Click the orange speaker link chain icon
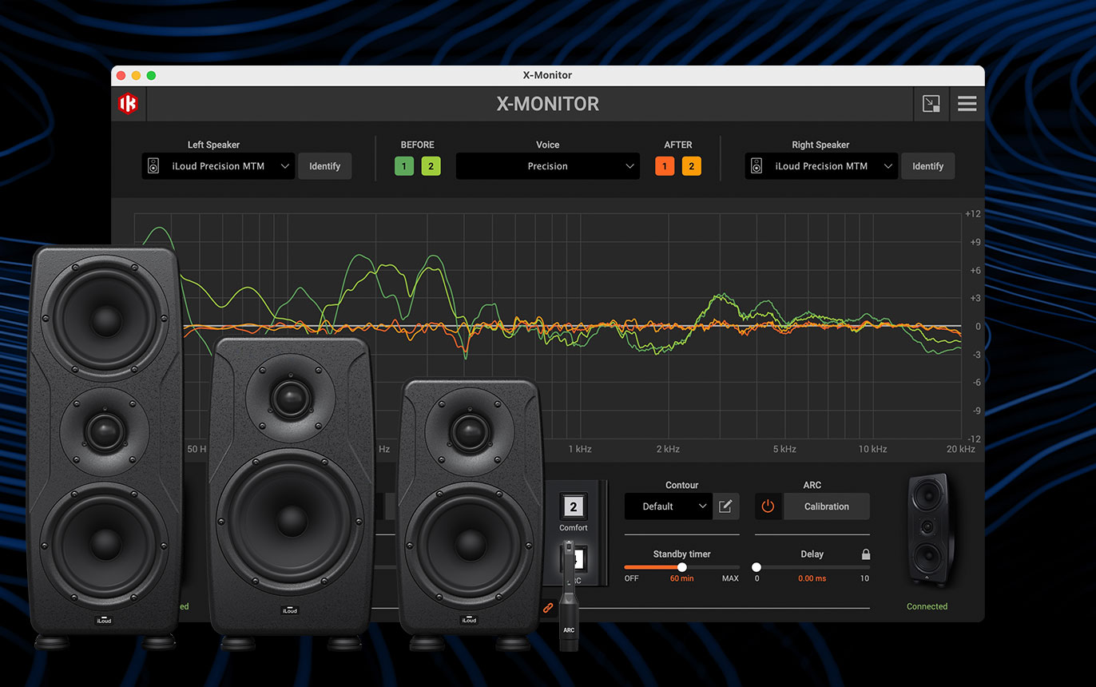1096x687 pixels. (x=548, y=608)
